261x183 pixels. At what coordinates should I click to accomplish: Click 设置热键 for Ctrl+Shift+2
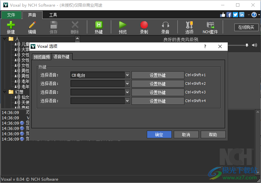tap(158, 84)
